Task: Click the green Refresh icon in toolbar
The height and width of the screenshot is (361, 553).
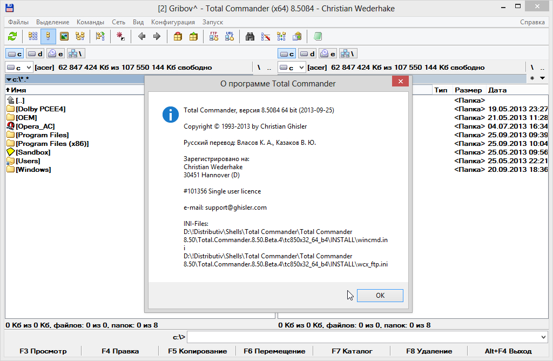Action: click(12, 37)
